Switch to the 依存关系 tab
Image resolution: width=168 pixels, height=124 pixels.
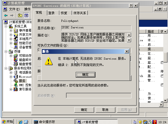click(x=80, y=13)
